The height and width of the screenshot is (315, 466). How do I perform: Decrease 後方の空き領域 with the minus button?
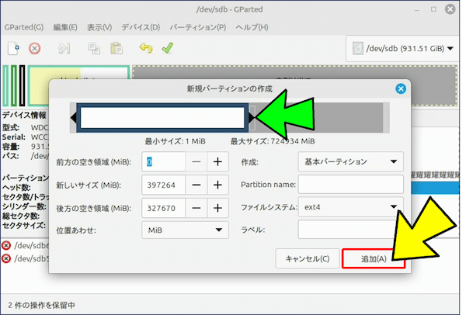pos(197,208)
